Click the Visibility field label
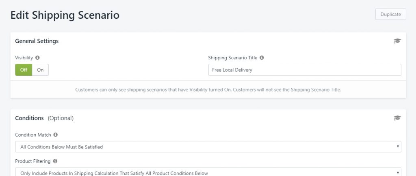416x176 pixels. (x=24, y=58)
